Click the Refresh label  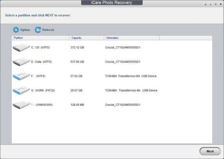[48, 30]
